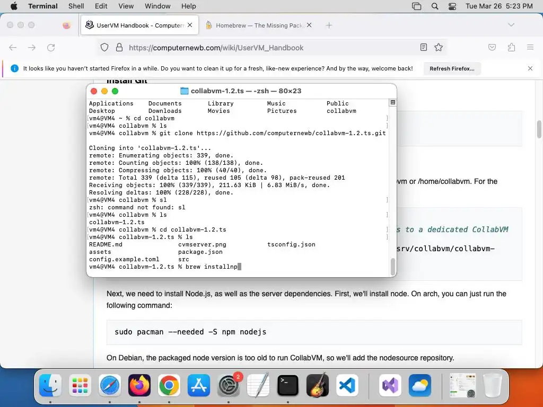Click the brew install command line
Screen dimensions: 543x407
(x=165, y=267)
